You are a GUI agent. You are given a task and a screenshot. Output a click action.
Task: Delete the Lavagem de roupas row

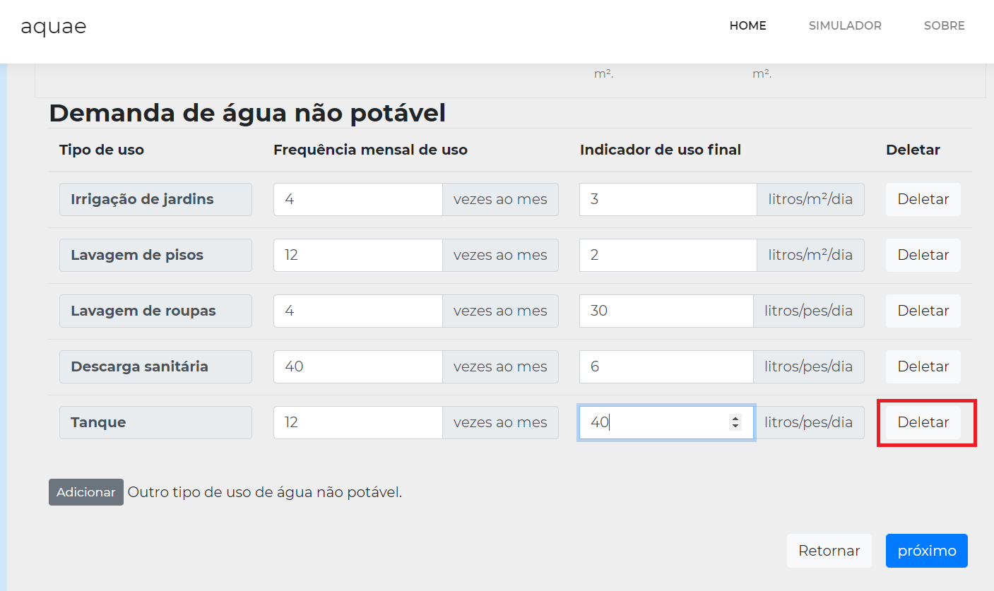[923, 311]
